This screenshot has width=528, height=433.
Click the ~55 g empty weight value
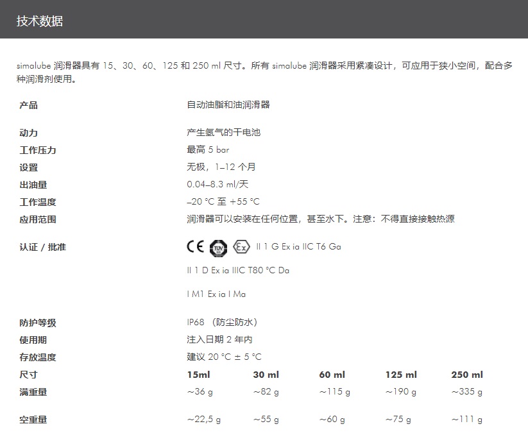click(x=266, y=420)
